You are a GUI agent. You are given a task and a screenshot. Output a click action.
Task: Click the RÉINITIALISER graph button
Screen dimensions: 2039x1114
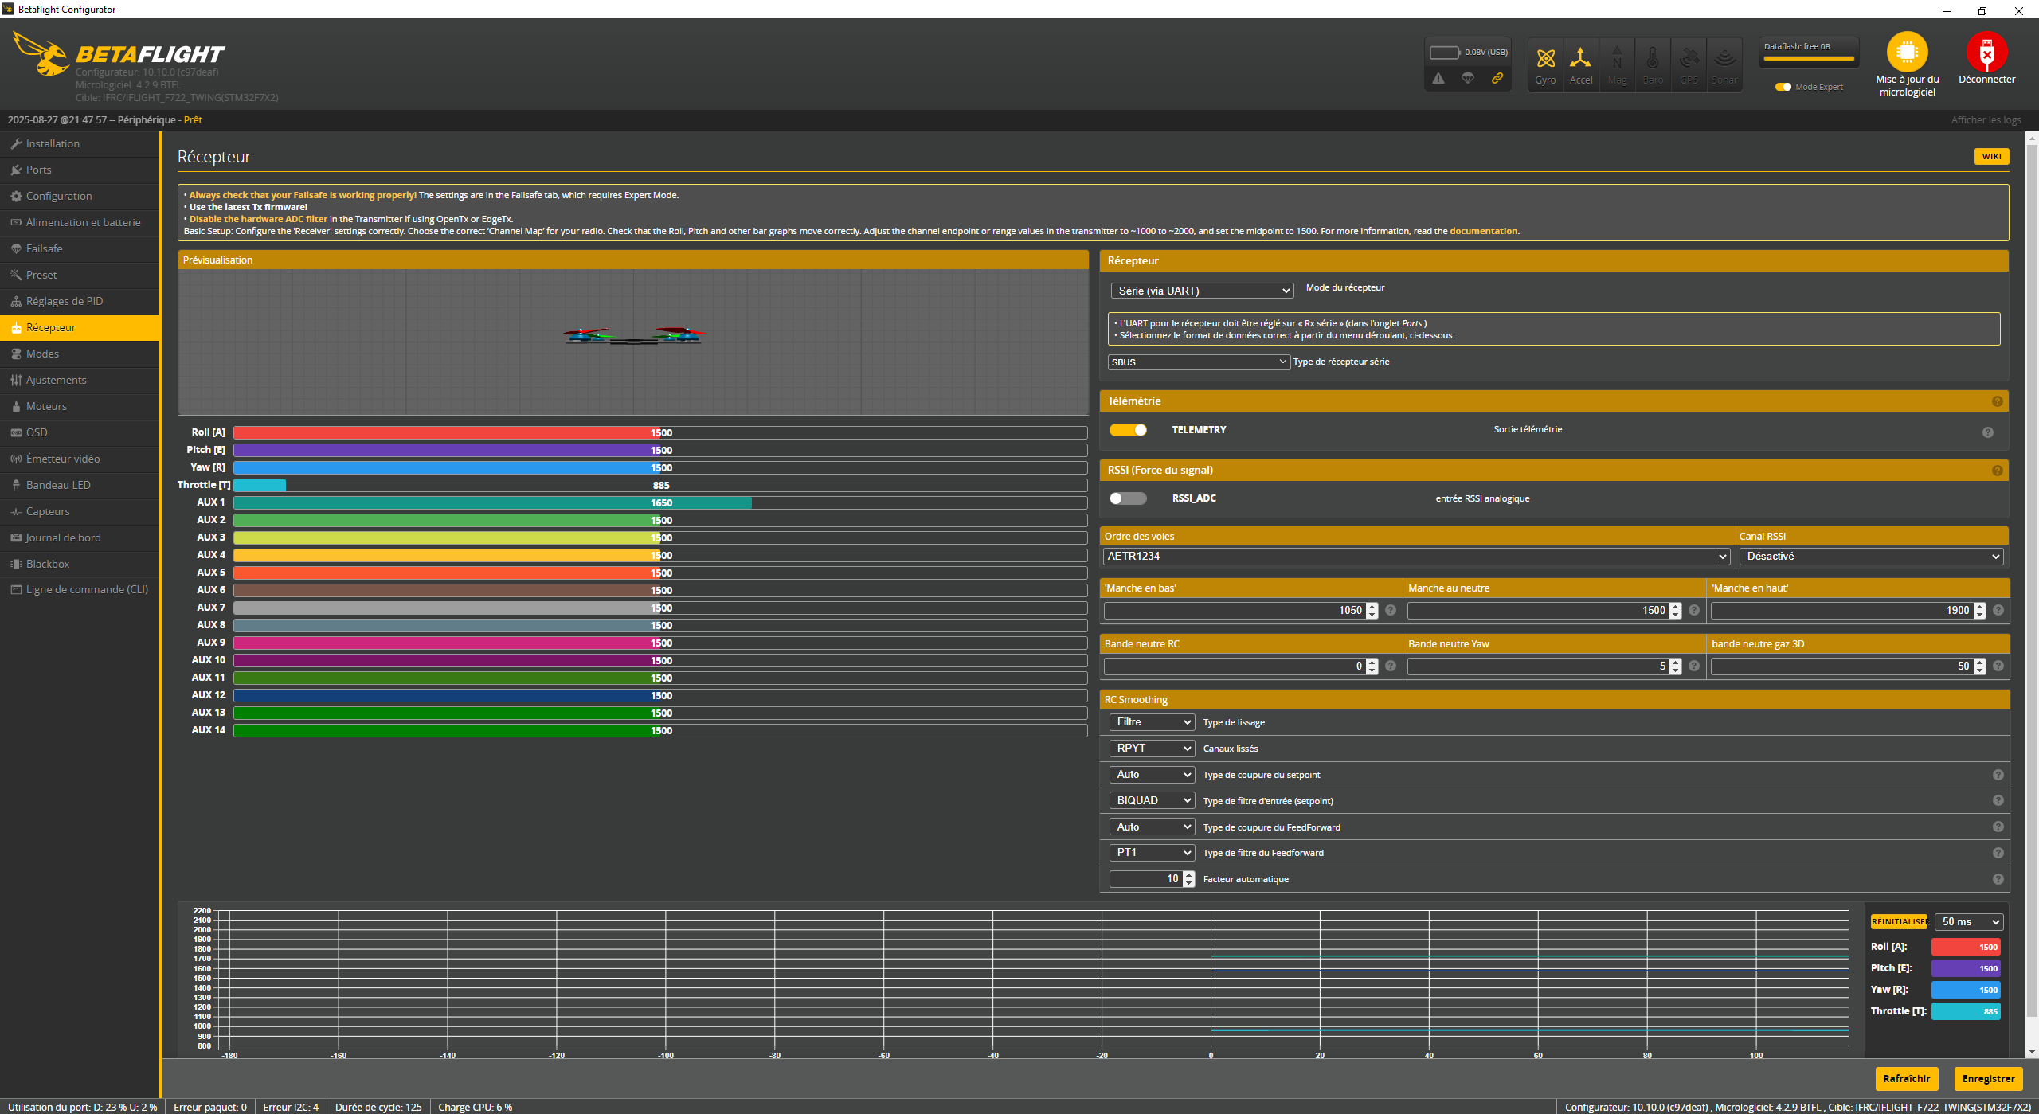[x=1899, y=922]
